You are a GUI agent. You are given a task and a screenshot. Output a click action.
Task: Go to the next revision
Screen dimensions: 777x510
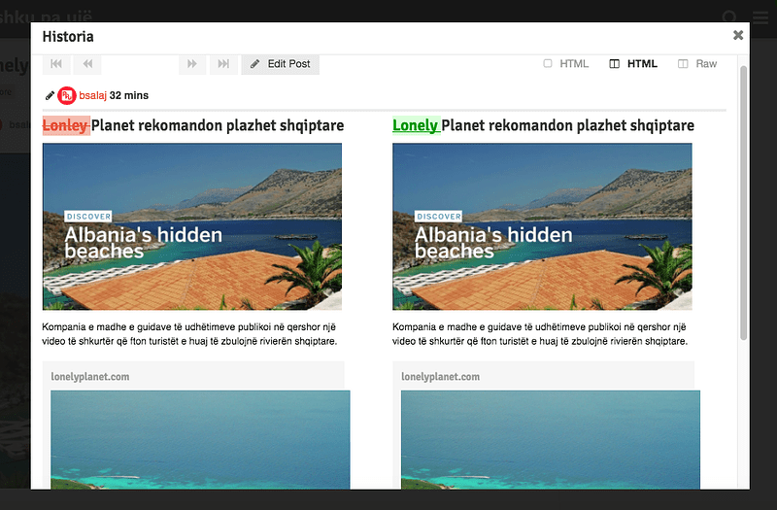[192, 64]
